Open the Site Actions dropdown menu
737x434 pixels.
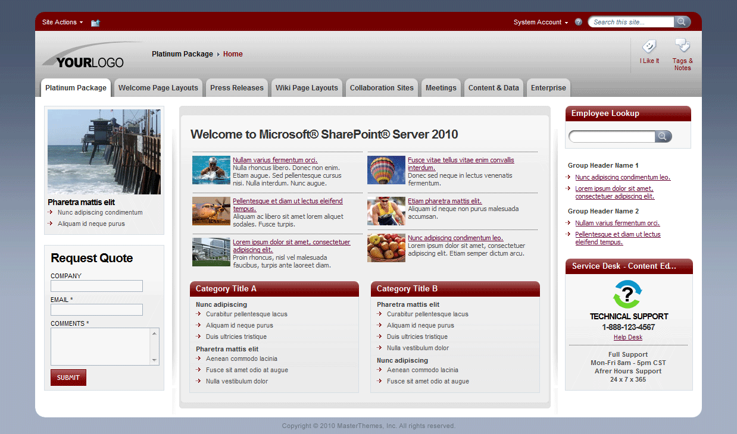(x=62, y=22)
